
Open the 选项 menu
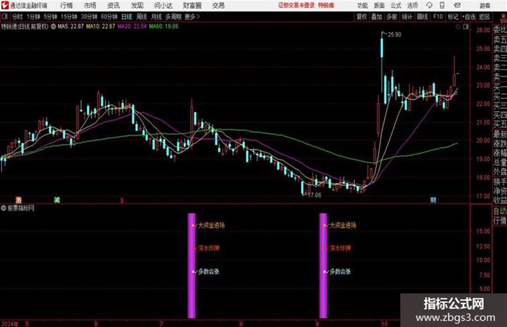pos(412,5)
